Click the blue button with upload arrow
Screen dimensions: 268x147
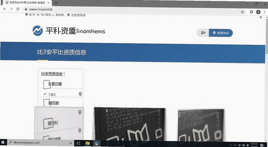click(x=221, y=33)
